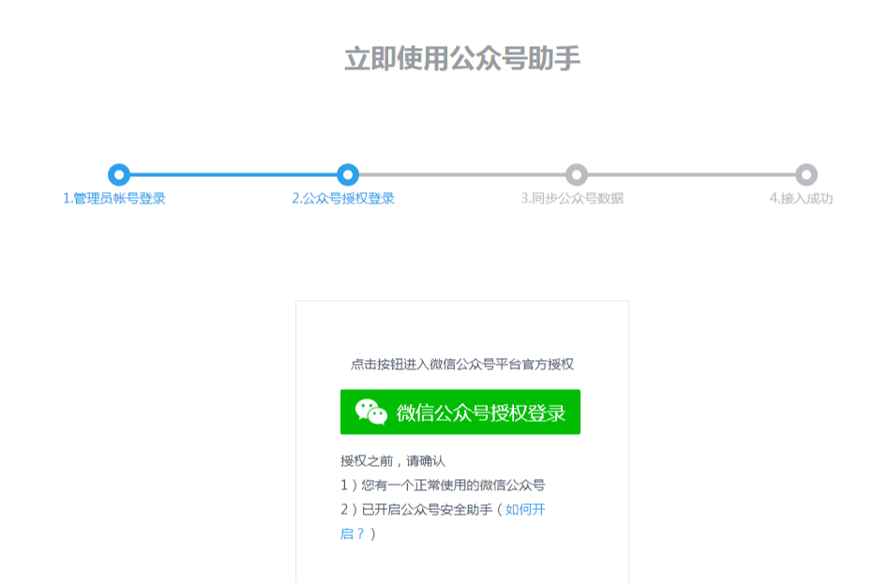Viewport: 890px width, 583px height.
Task: Open the 如何开启？ help link
Action: point(525,510)
